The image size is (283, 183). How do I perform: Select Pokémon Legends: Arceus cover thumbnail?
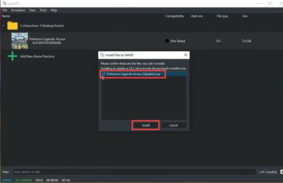pos(20,41)
